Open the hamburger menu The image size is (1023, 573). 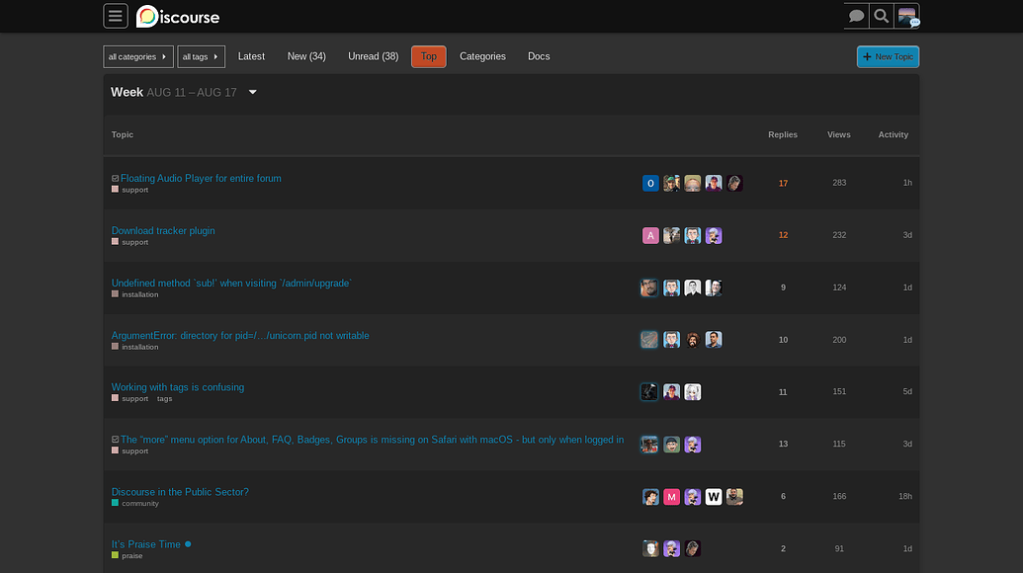tap(116, 16)
